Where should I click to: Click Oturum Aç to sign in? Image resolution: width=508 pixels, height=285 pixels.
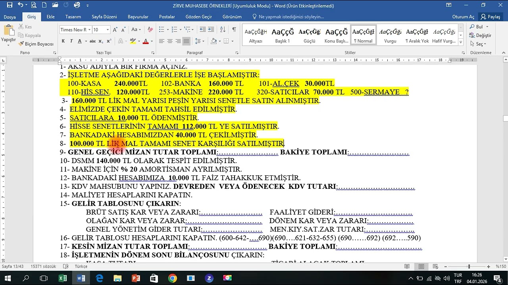[463, 17]
